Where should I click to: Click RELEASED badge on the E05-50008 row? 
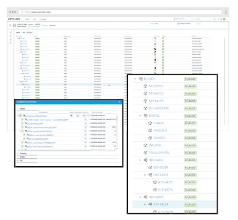(190, 168)
